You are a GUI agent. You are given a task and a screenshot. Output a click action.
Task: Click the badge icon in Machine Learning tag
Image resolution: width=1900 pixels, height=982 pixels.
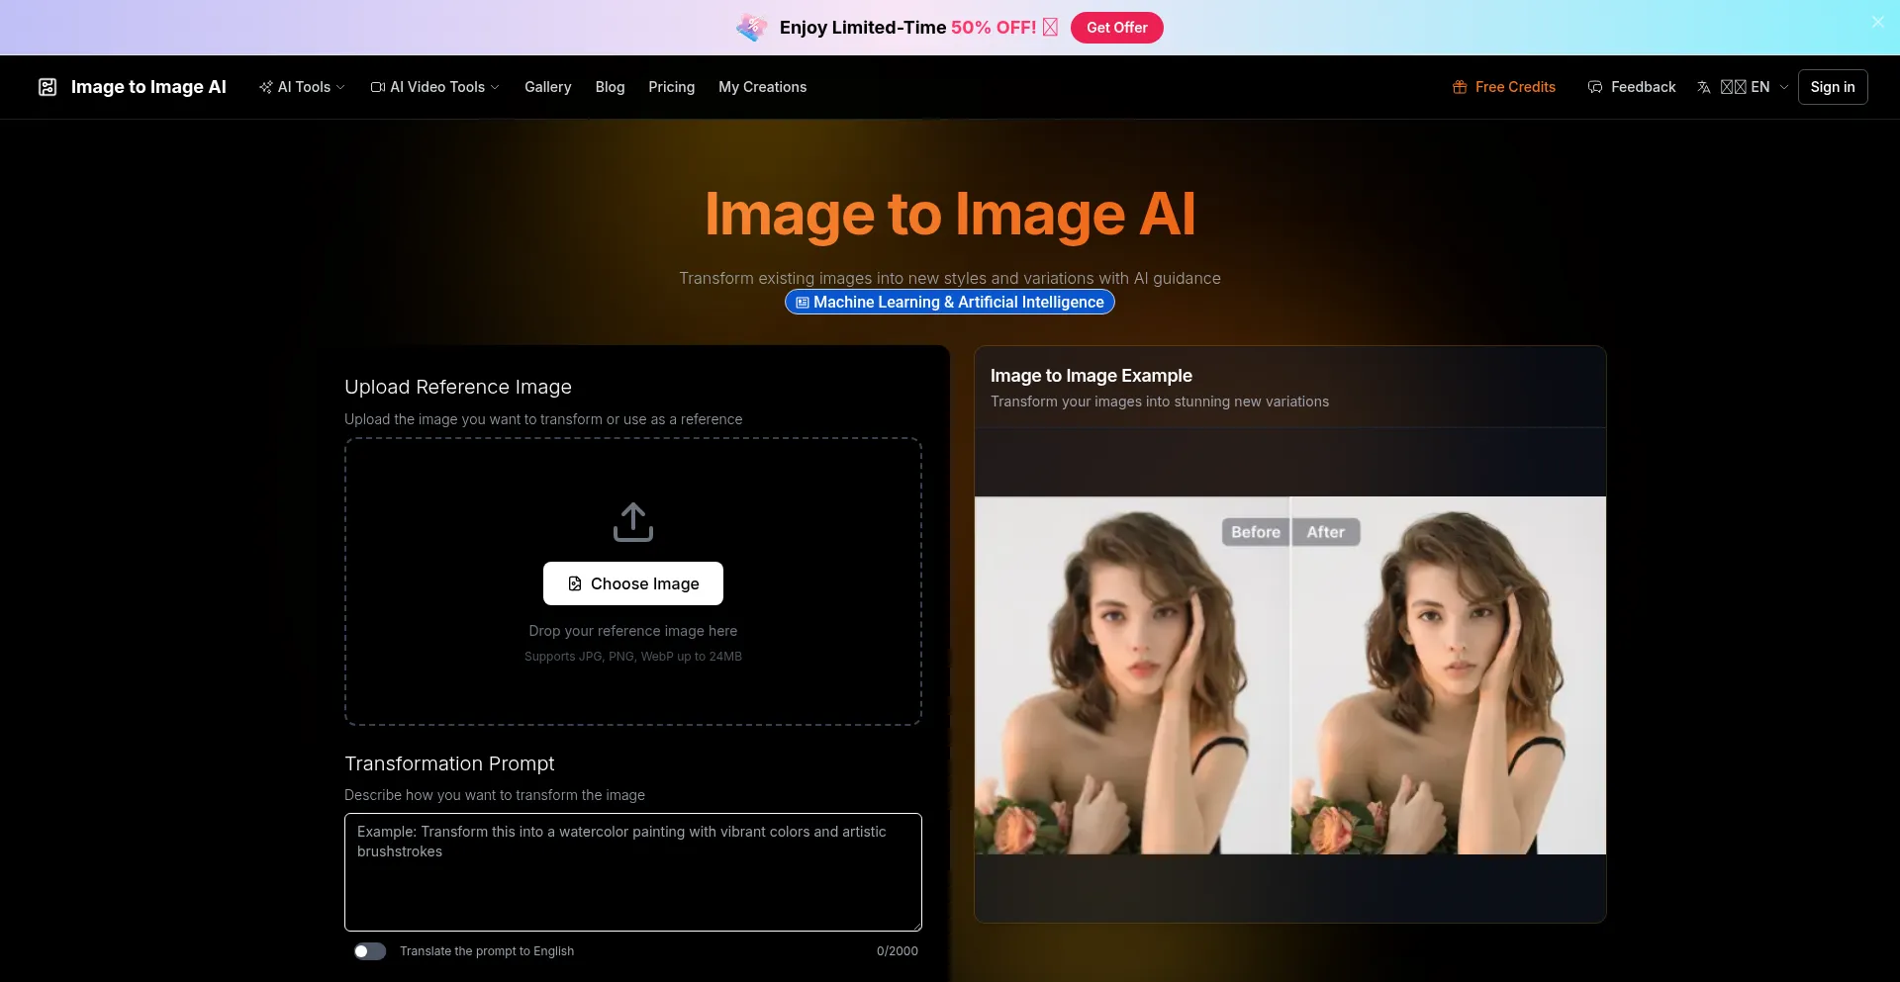(803, 303)
